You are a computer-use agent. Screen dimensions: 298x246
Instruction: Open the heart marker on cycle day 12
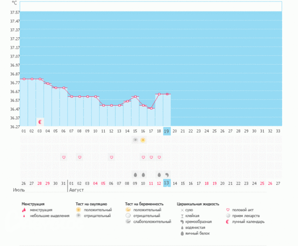111,157
